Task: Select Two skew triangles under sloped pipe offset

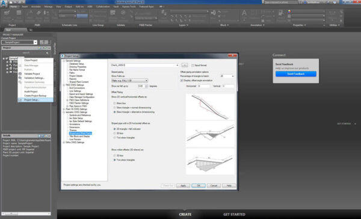Action: (114, 138)
